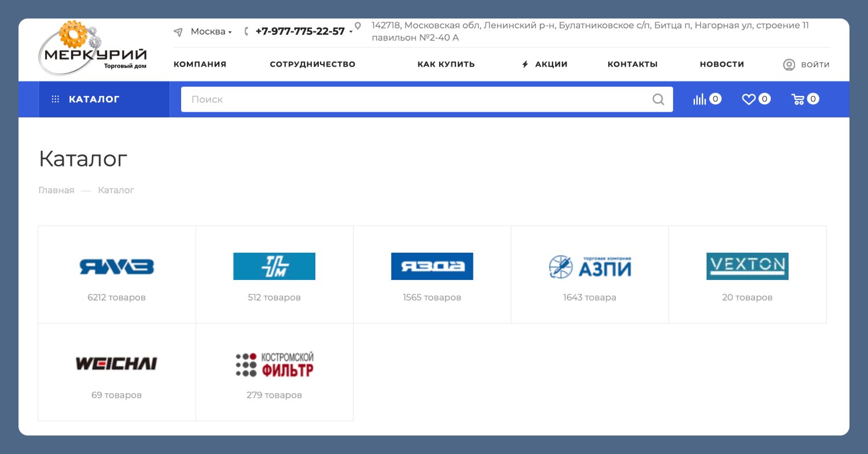Click the Войти login link
868x454 pixels.
pos(815,65)
